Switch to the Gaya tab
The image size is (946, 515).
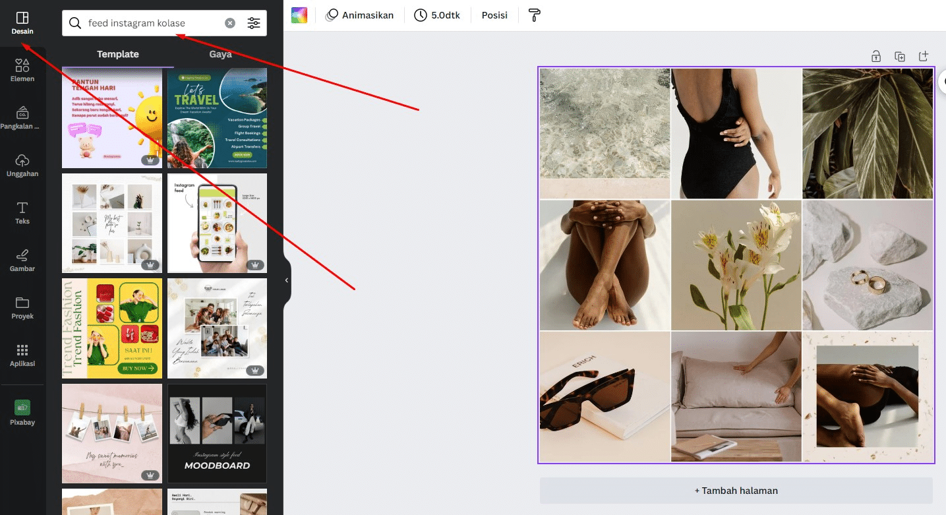(220, 54)
